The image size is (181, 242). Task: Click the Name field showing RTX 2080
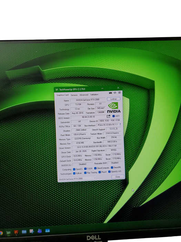coord(88,100)
